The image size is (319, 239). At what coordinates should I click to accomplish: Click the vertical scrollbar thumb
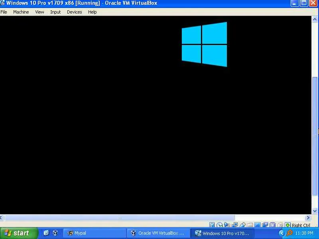tap(315, 136)
